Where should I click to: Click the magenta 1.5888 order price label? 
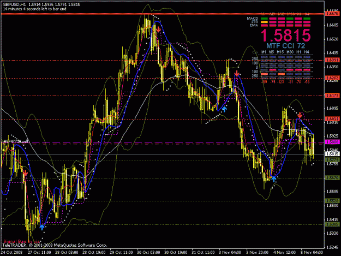click(x=332, y=142)
